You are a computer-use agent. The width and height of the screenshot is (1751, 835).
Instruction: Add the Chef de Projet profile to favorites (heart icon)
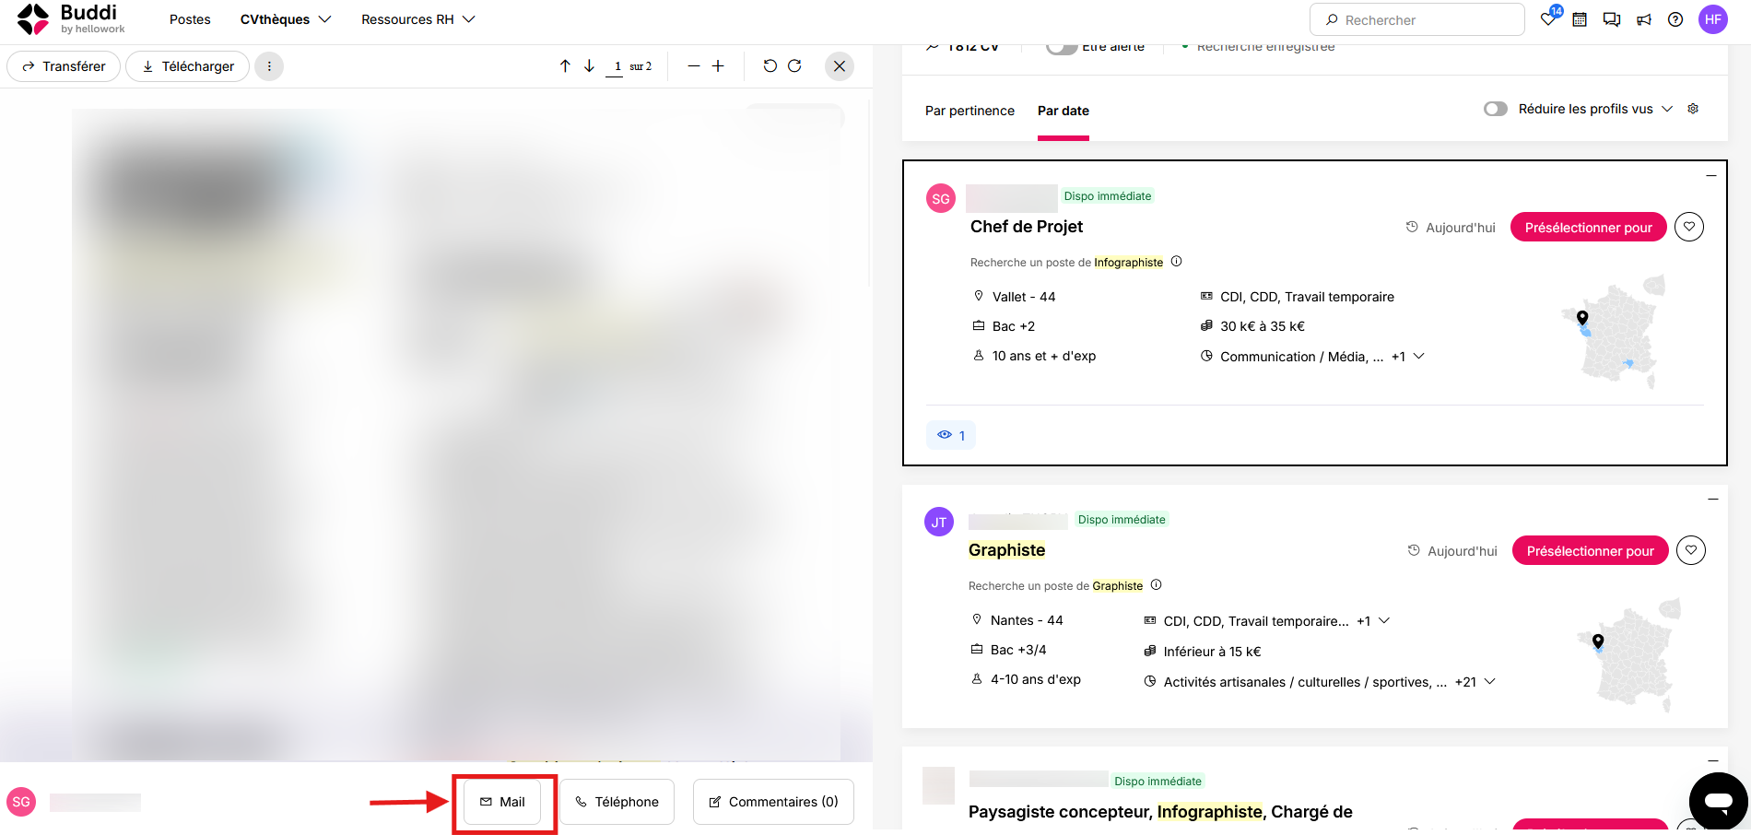click(1689, 227)
